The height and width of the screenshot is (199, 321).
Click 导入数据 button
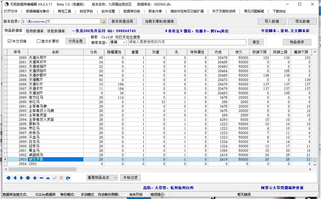[x=272, y=21]
